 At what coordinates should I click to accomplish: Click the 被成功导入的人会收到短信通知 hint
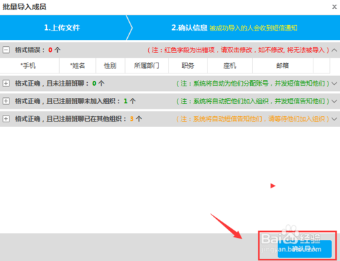(x=253, y=28)
